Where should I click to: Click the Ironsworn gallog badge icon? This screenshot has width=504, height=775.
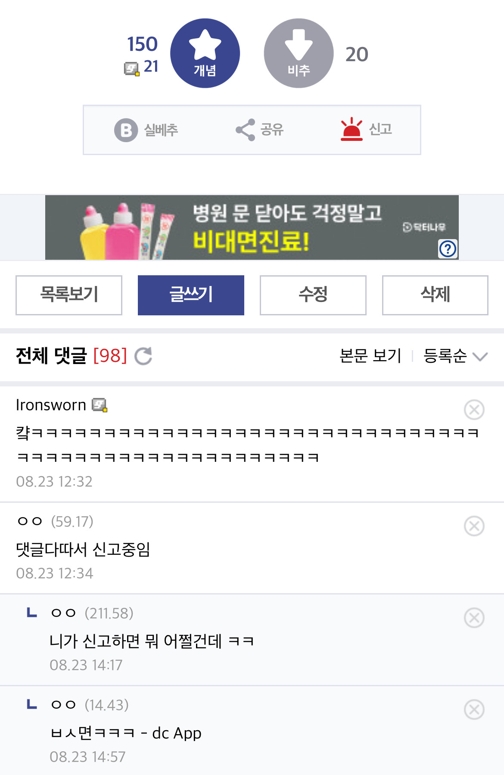[100, 405]
